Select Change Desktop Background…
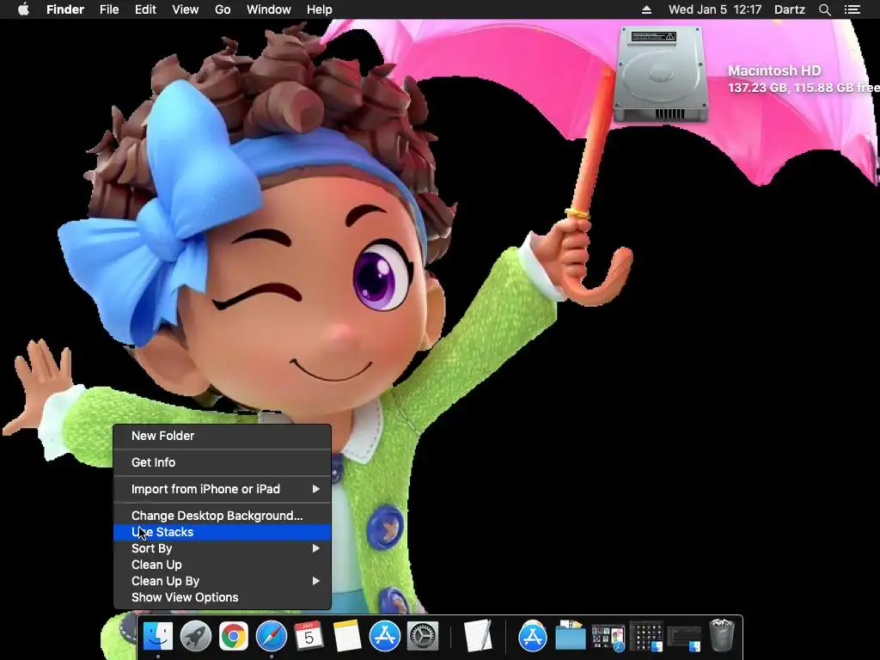The width and height of the screenshot is (880, 660). [x=223, y=516]
